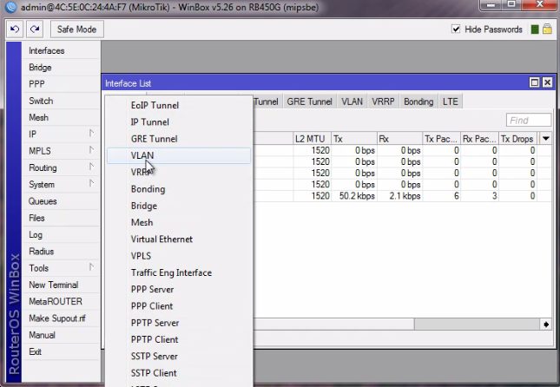Select VRRP in the add menu

coord(179,173)
